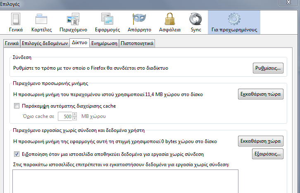Viewport: 300px width, 193px height.
Task: Clear offline app cache Εκκαθάριση τώρα
Action: tap(261, 141)
